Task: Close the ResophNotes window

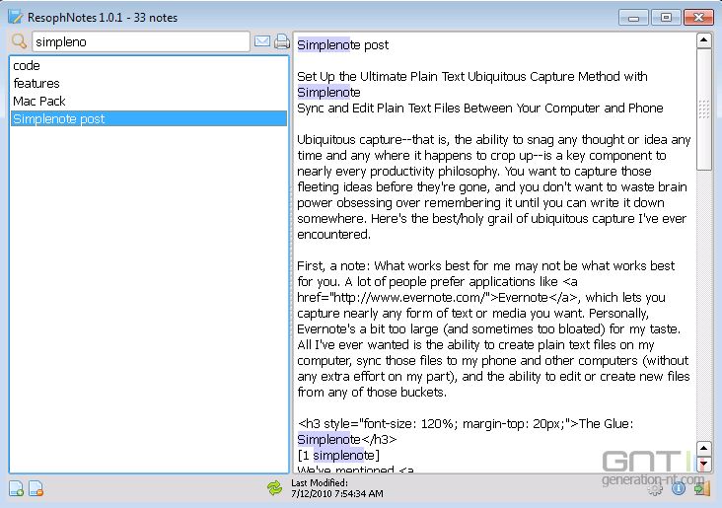Action: coord(698,18)
